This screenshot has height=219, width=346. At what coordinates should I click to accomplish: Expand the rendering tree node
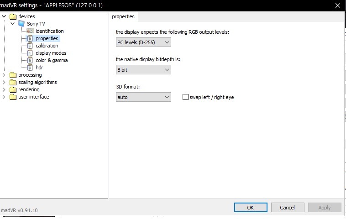point(5,89)
